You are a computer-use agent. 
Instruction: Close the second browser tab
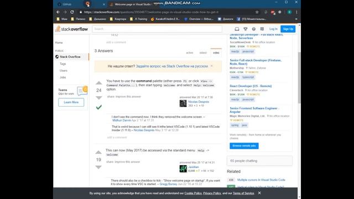point(104,4)
